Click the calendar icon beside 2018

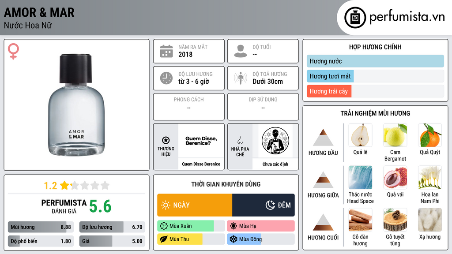click(x=166, y=51)
